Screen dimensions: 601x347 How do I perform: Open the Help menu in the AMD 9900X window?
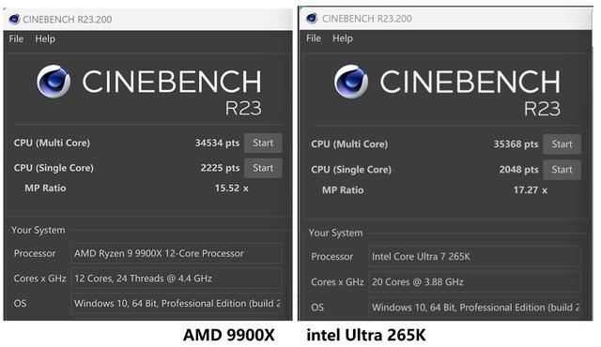(45, 39)
